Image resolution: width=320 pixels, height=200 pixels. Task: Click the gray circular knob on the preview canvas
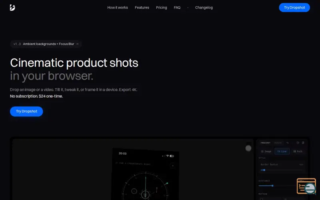[248, 148]
